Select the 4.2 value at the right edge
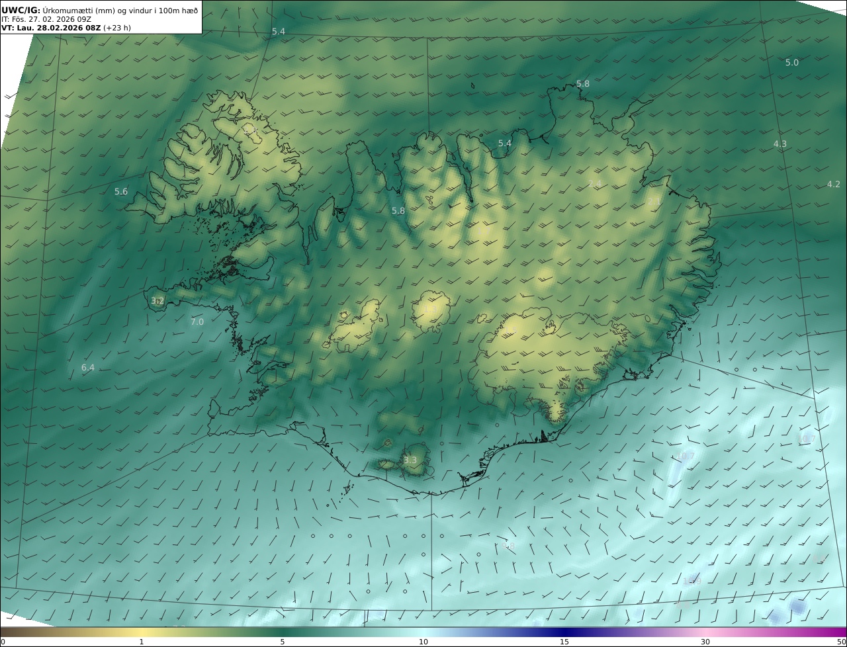The width and height of the screenshot is (847, 647). pyautogui.click(x=834, y=185)
